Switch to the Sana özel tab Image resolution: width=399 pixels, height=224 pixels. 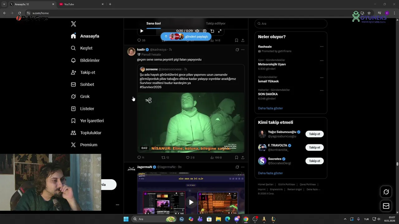pyautogui.click(x=154, y=23)
